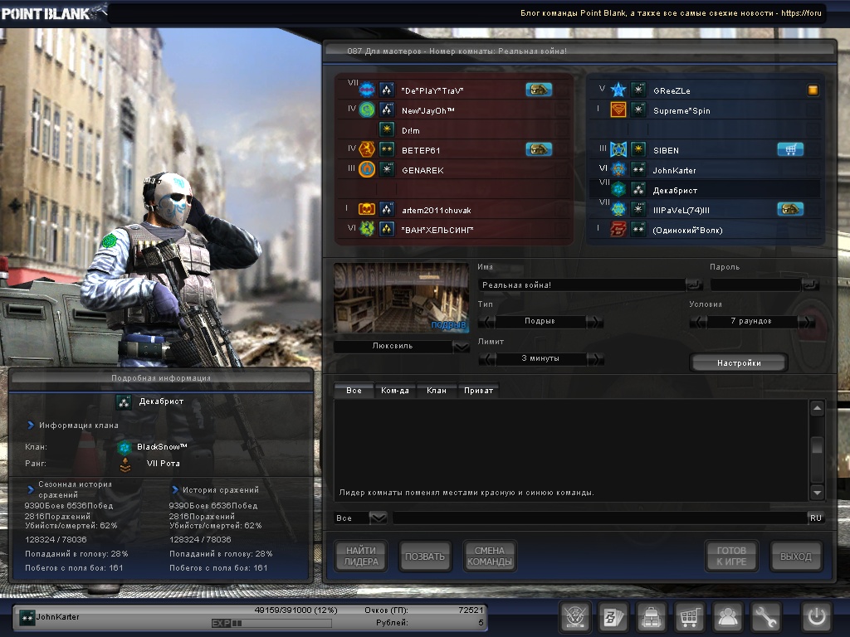Viewport: 850px width, 637px height.
Task: Click the tank status icon next to BETEP61
Action: coord(539,149)
